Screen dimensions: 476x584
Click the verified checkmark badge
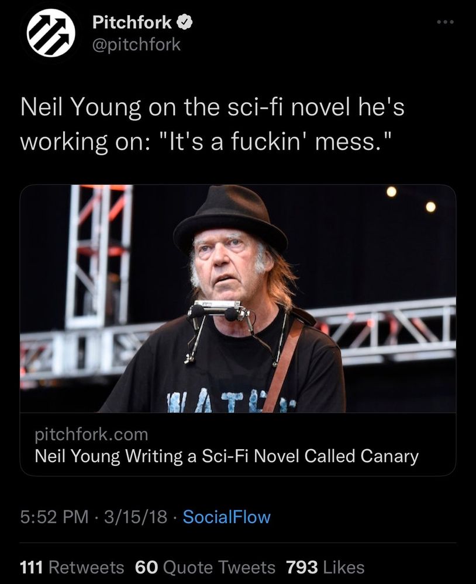(185, 23)
